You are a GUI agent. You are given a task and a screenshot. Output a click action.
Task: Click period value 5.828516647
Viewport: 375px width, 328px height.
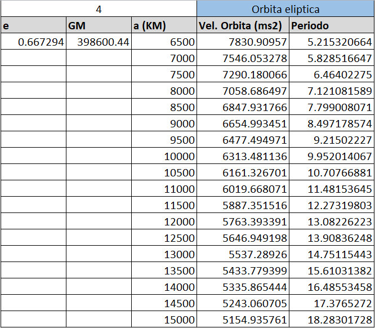[332, 57]
